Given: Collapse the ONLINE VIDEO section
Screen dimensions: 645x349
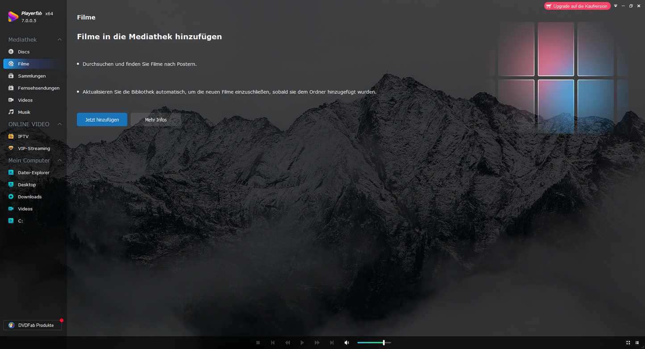Looking at the screenshot, I should (59, 124).
